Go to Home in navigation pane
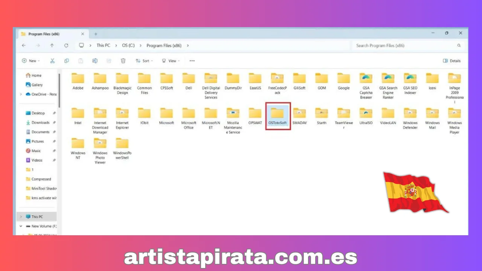The height and width of the screenshot is (271, 482). (34, 75)
